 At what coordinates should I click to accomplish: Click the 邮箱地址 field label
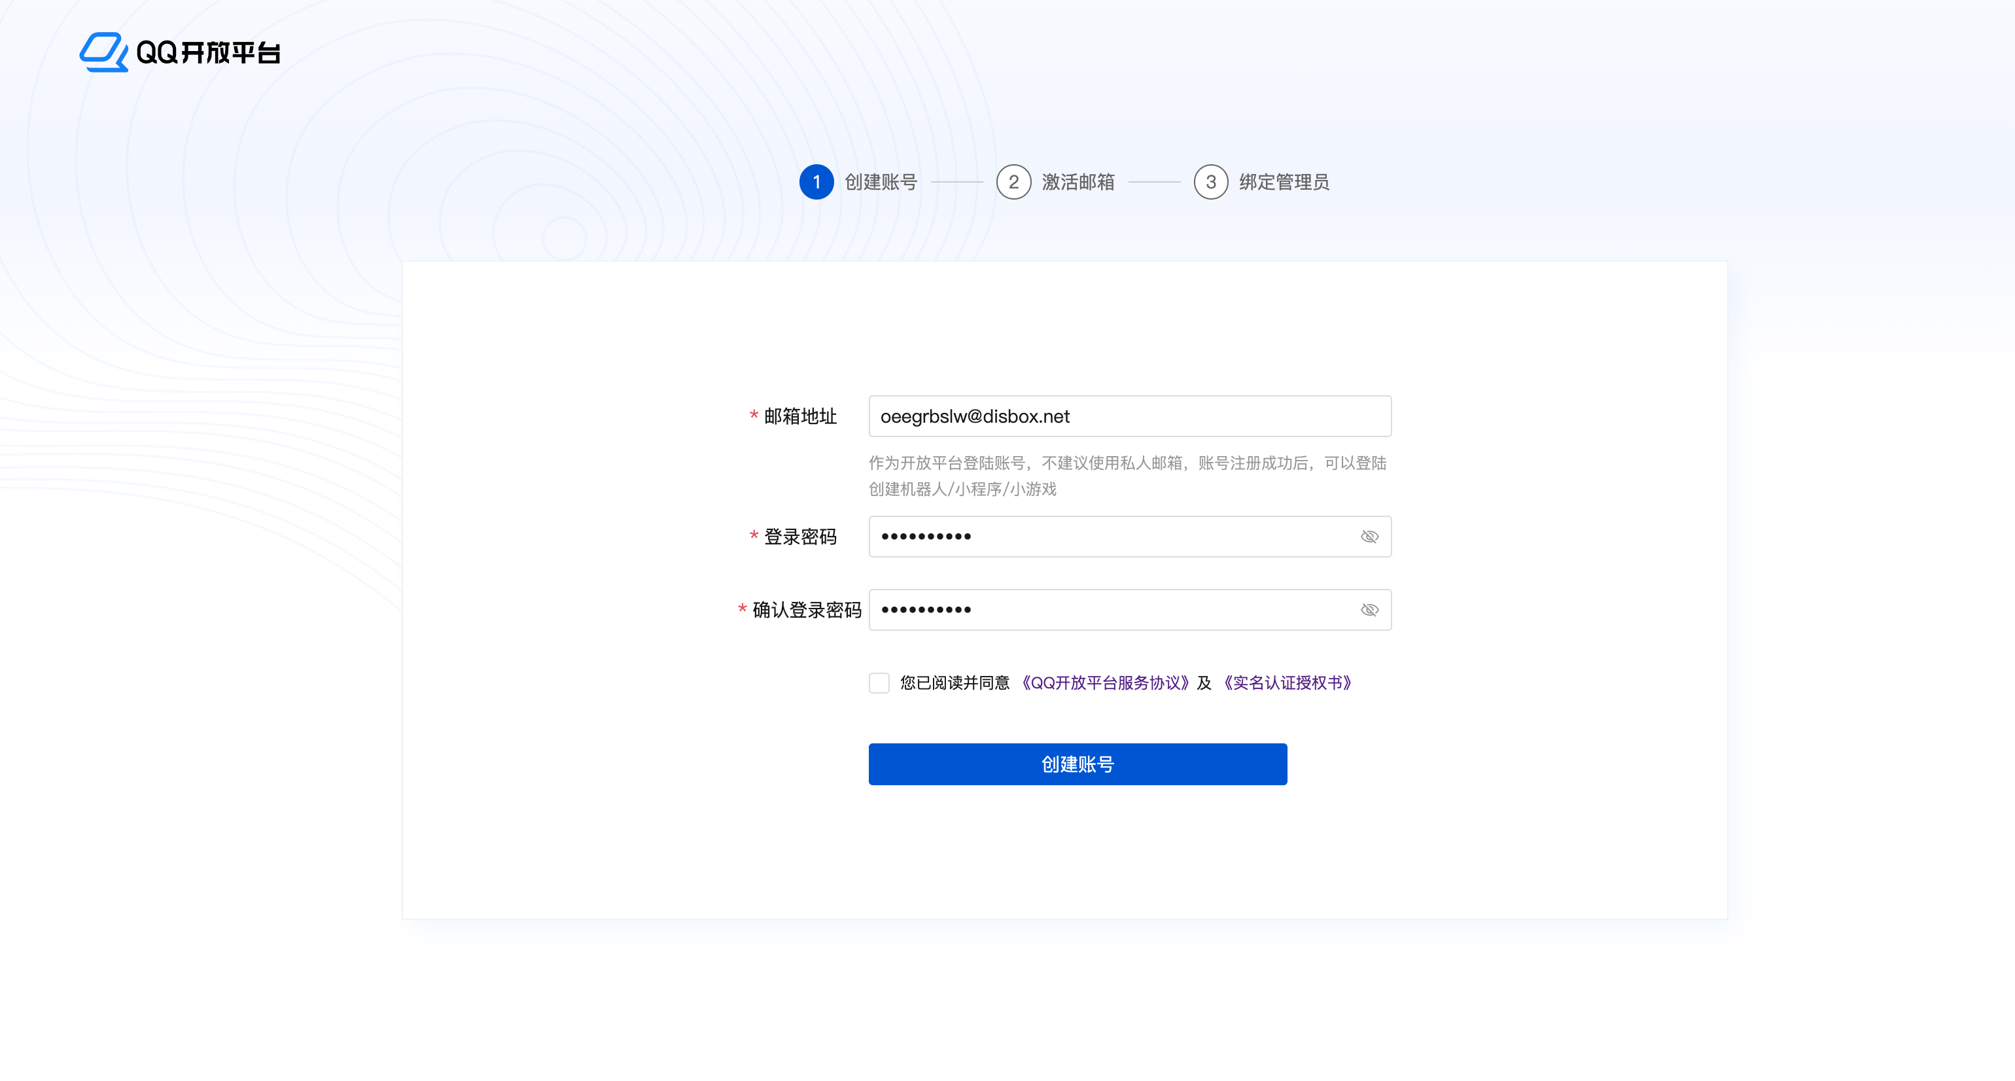[799, 416]
